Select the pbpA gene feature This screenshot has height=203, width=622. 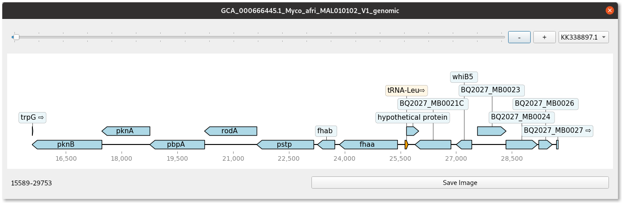[x=177, y=144]
